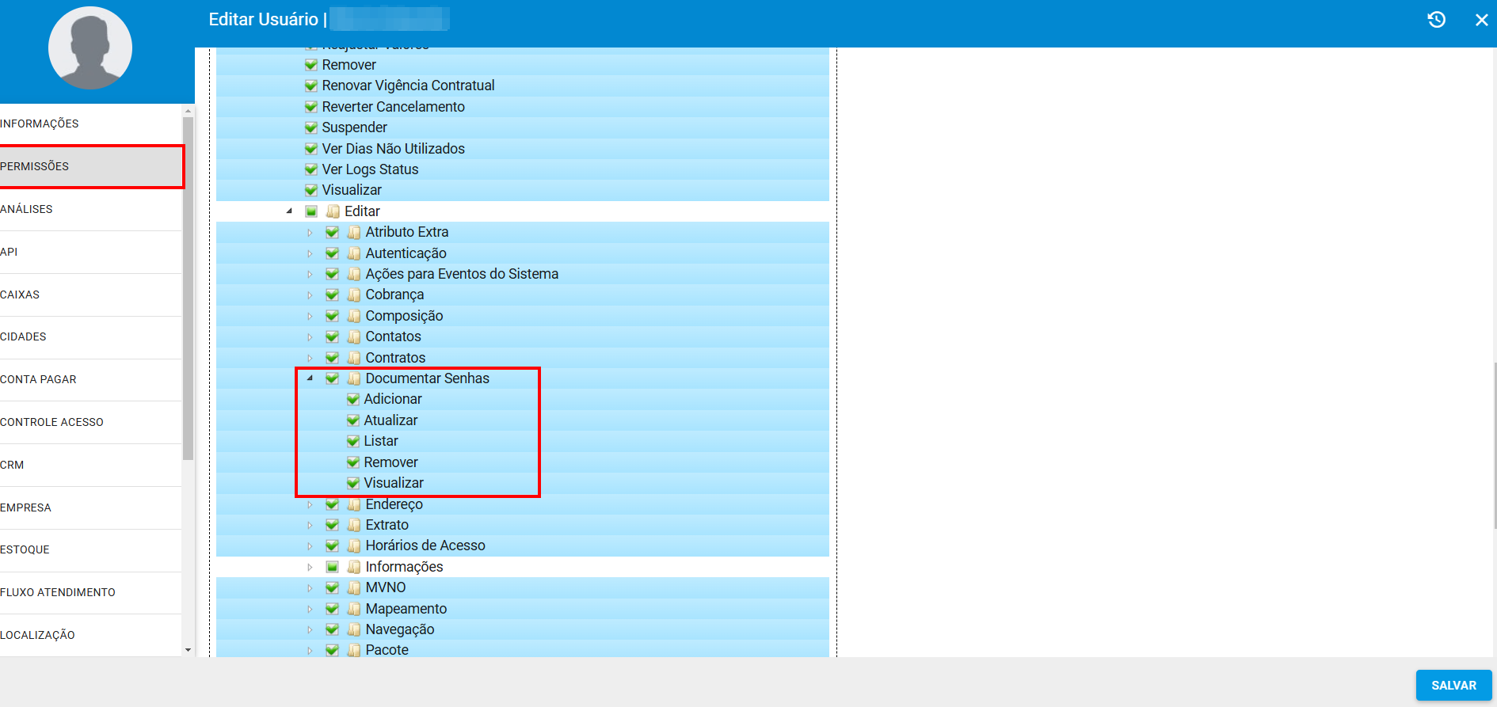Expand the Cobrança node
Image resolution: width=1497 pixels, height=707 pixels.
click(310, 295)
